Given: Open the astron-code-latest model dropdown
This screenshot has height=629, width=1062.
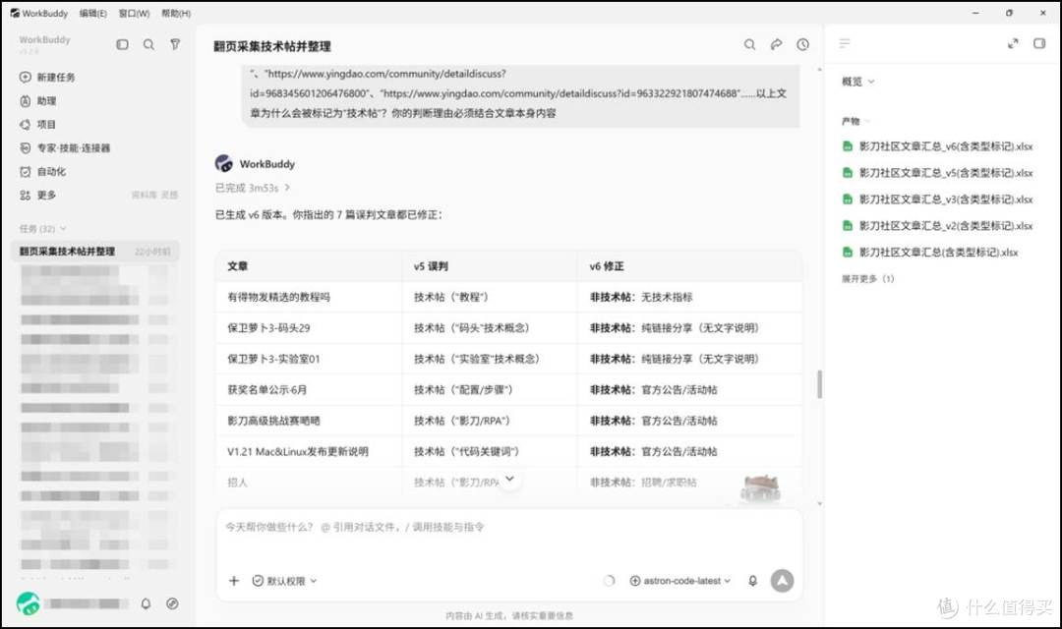Looking at the screenshot, I should (x=680, y=581).
